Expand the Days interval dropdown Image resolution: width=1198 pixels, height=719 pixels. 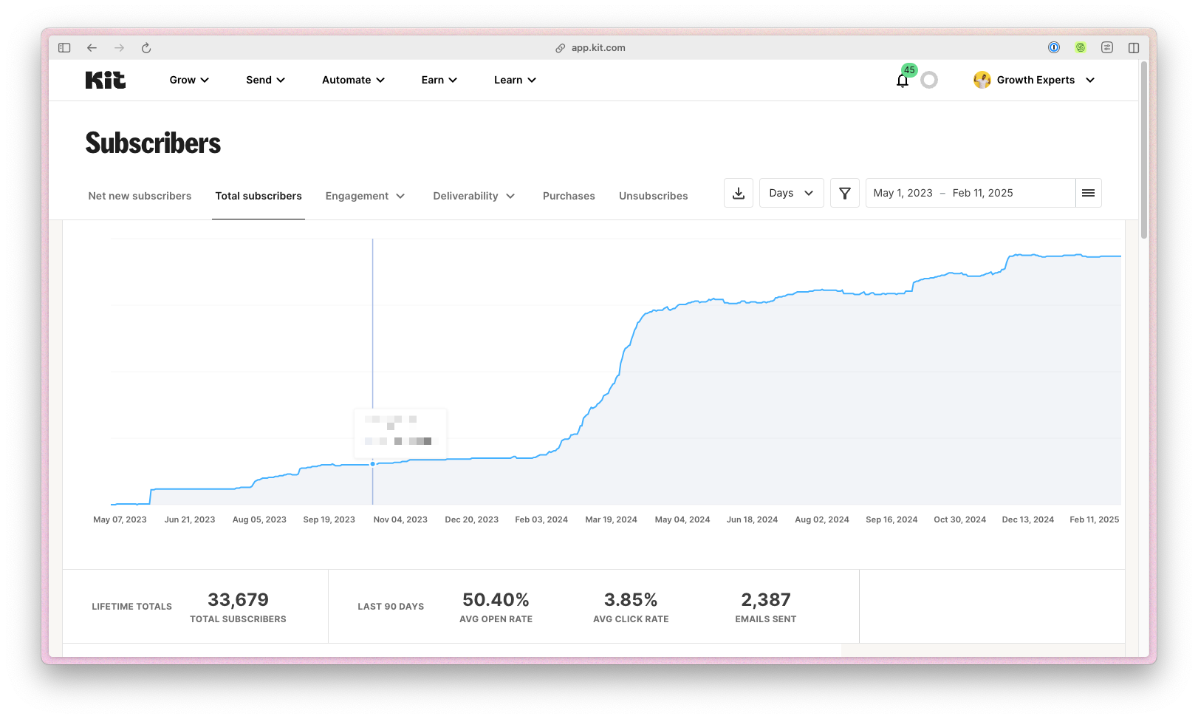pos(791,193)
